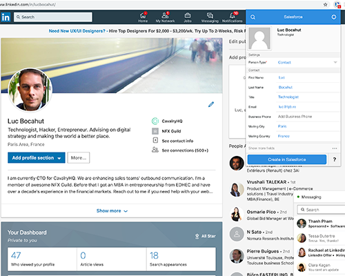The width and height of the screenshot is (345, 276).
Task: Click the More... button
Action: coord(79,158)
